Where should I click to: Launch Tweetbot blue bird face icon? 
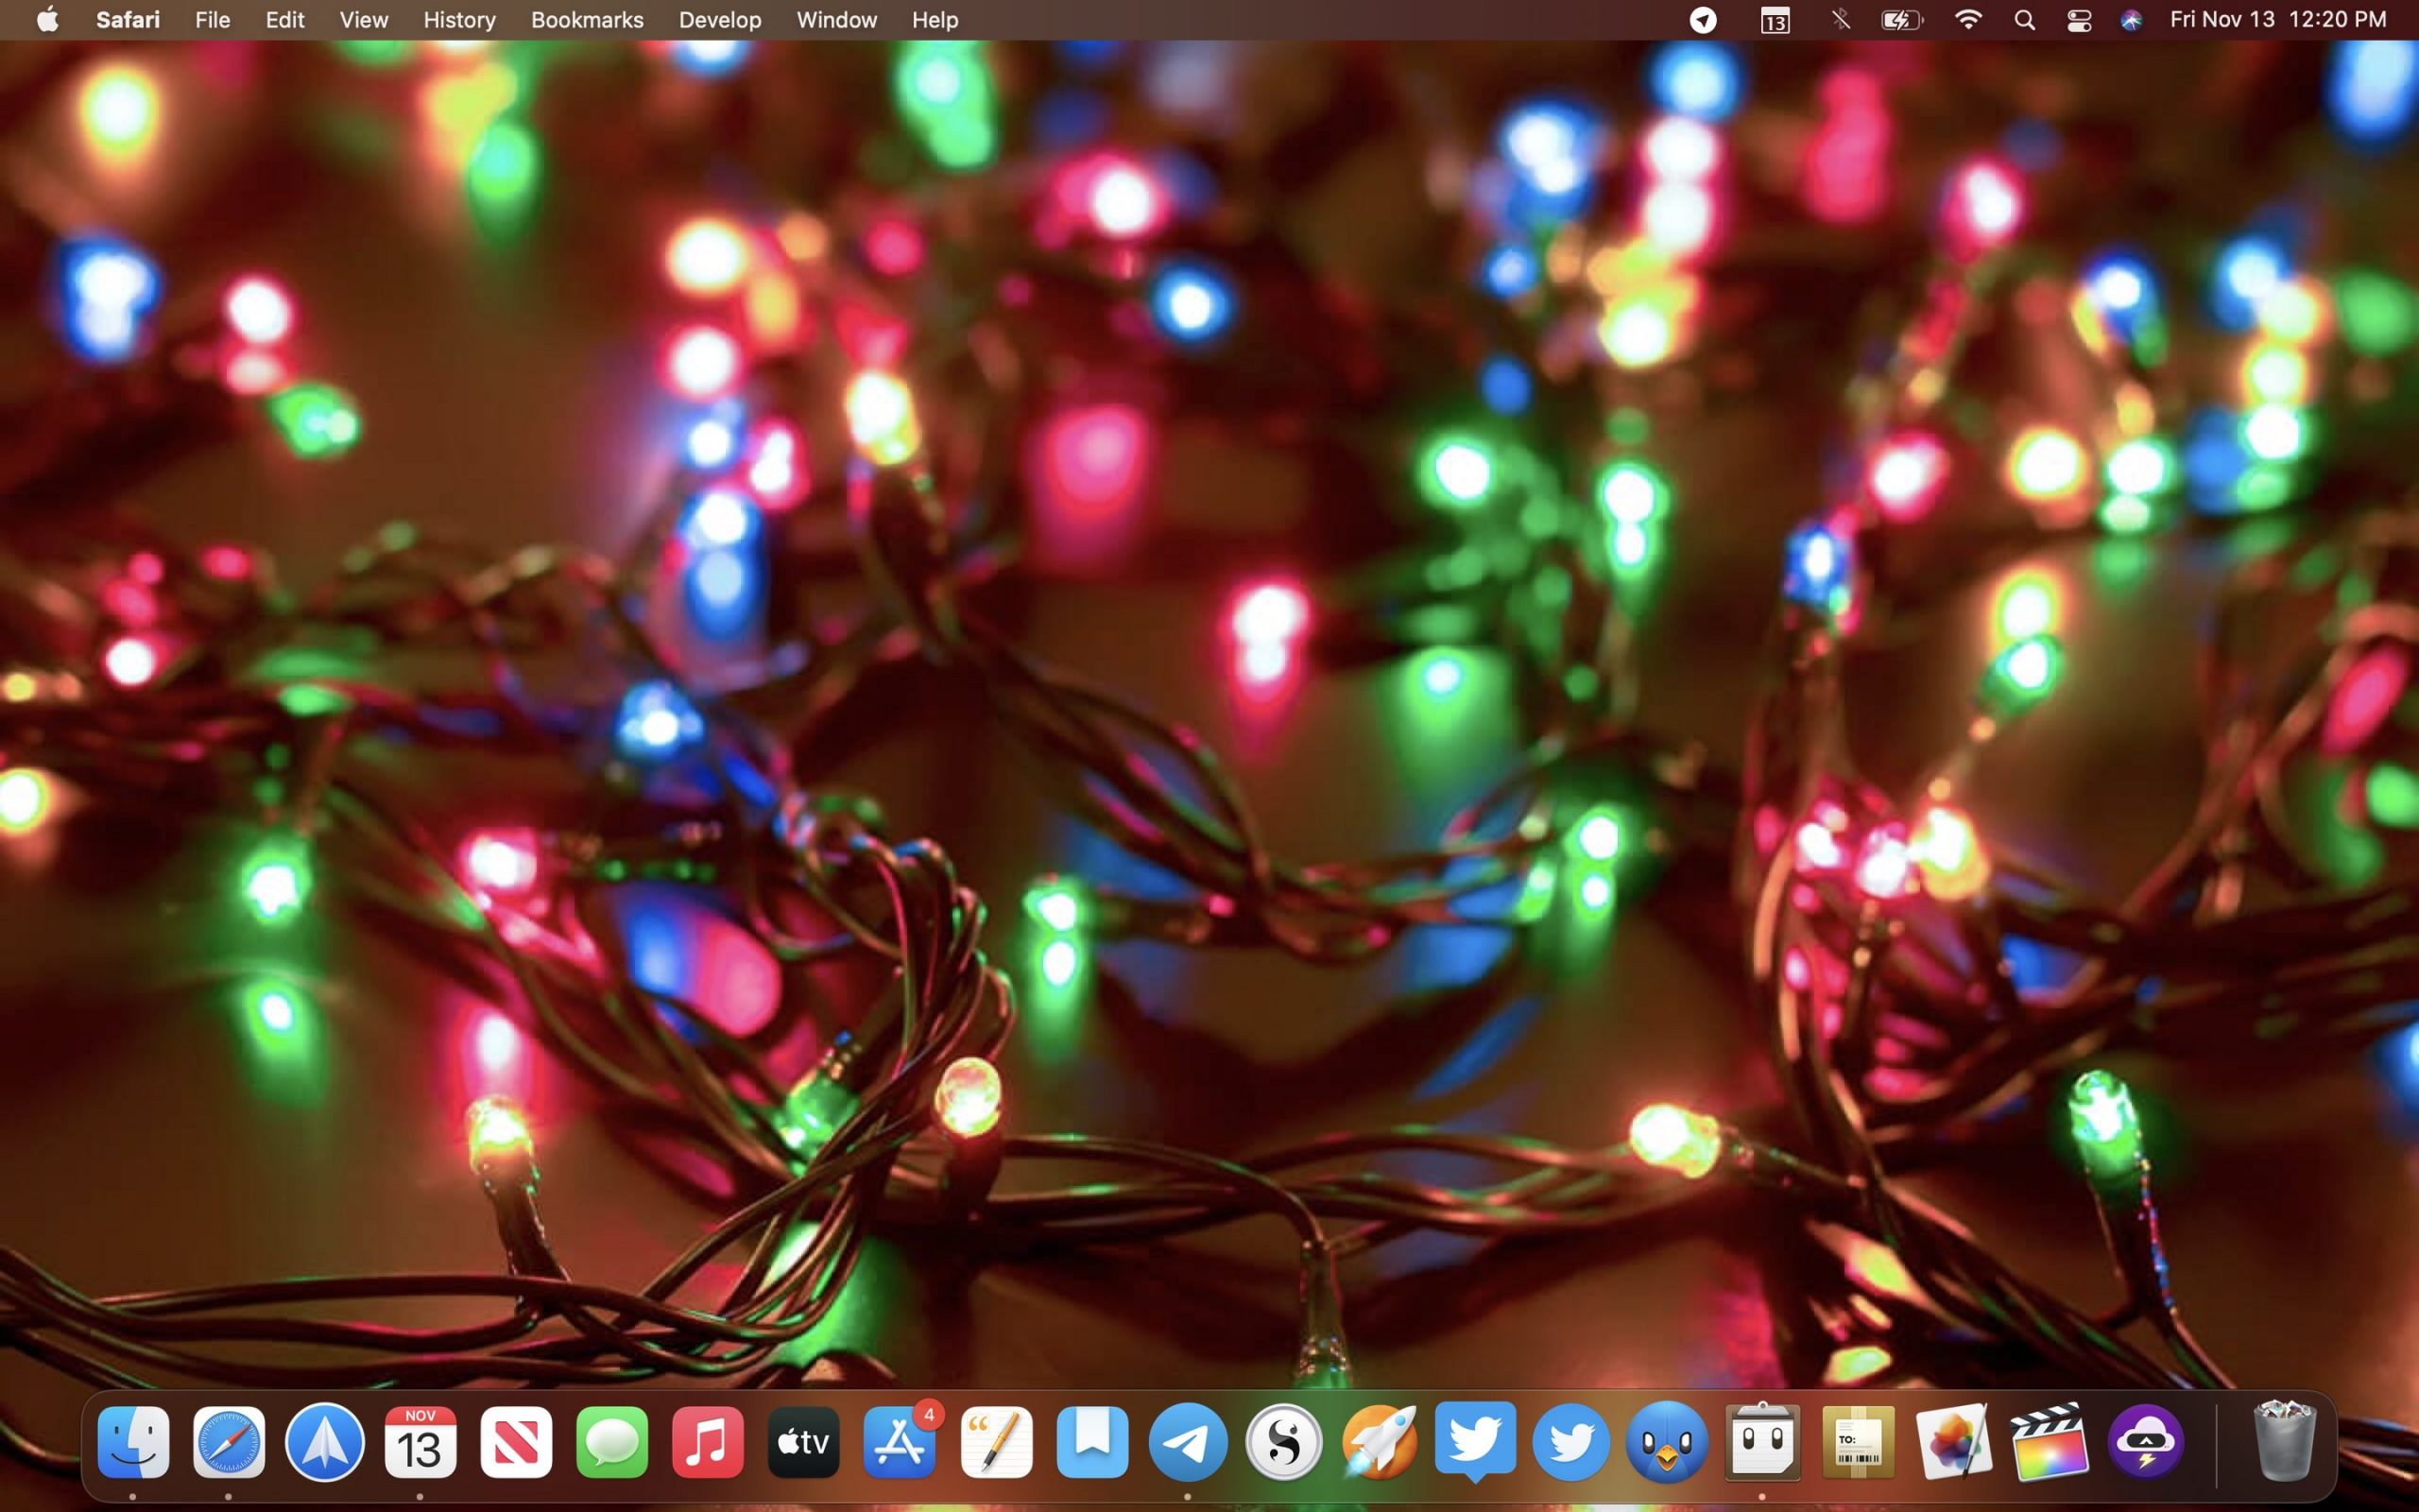point(1667,1442)
